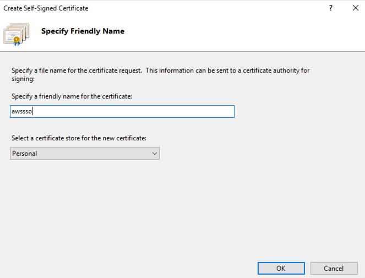Click the OK button

(281, 268)
